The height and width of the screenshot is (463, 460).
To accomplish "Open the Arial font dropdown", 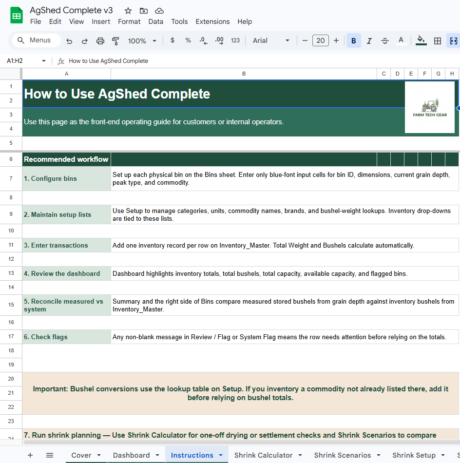I will 270,41.
